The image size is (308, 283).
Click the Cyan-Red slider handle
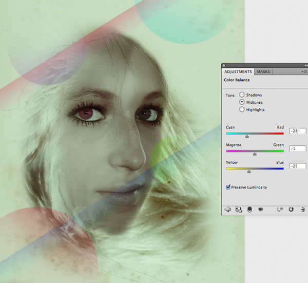tap(247, 137)
